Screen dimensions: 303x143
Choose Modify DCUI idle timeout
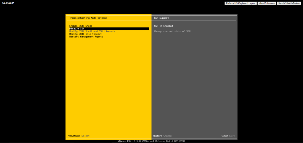click(85, 34)
